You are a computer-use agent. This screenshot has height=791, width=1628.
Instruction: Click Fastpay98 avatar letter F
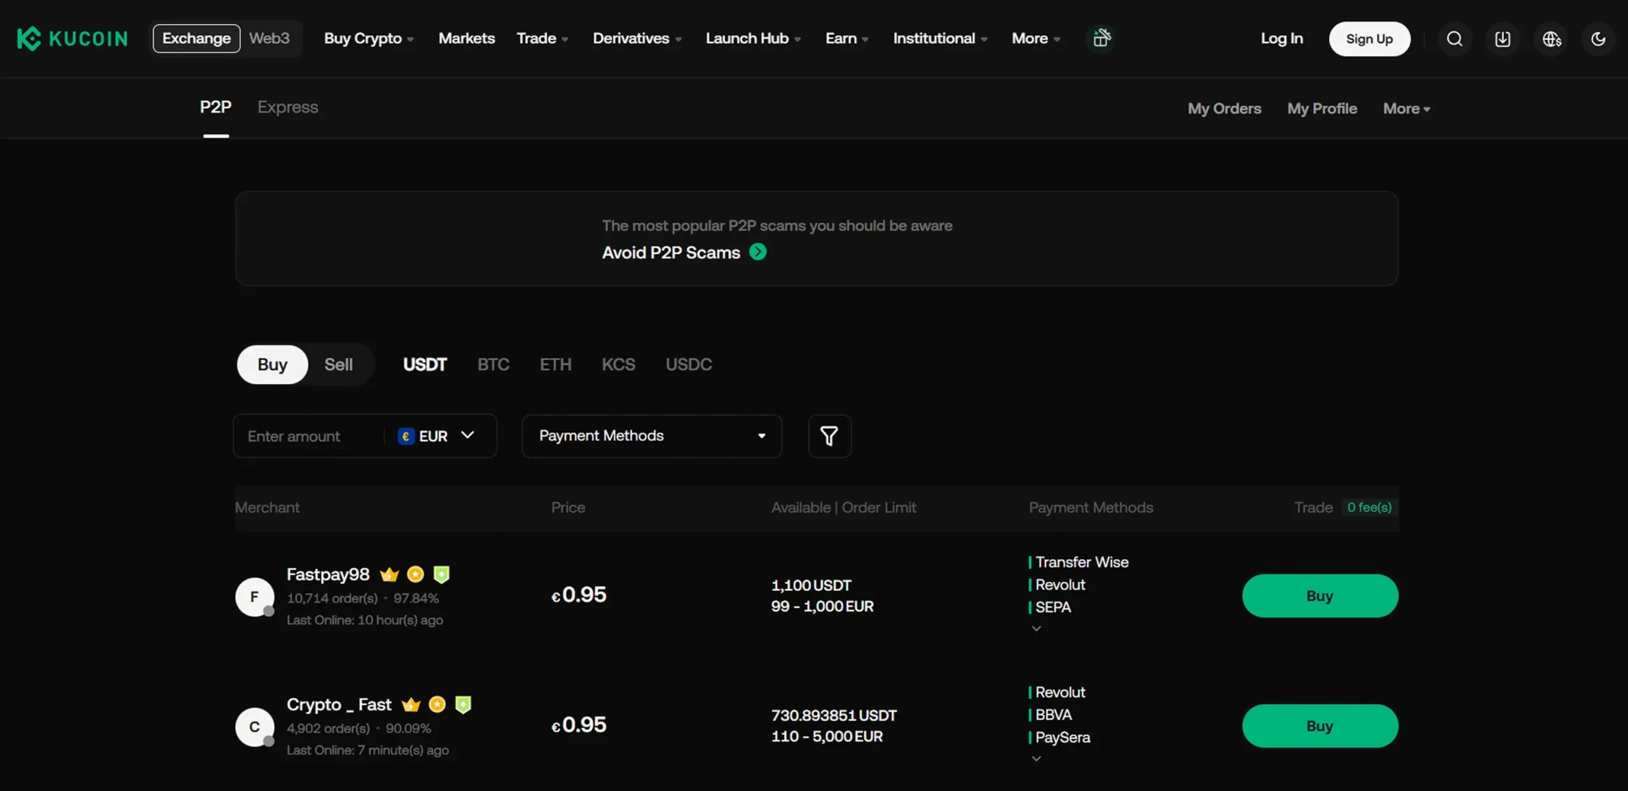coord(254,597)
